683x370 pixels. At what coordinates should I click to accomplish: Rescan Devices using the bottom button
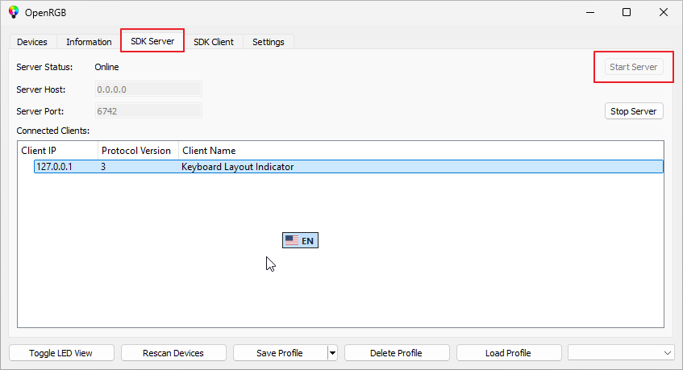coord(173,353)
